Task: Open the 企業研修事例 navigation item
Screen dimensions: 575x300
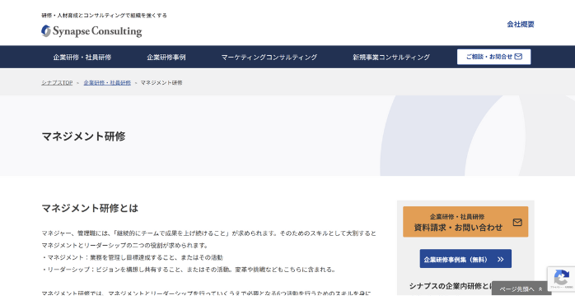Action: coord(166,57)
